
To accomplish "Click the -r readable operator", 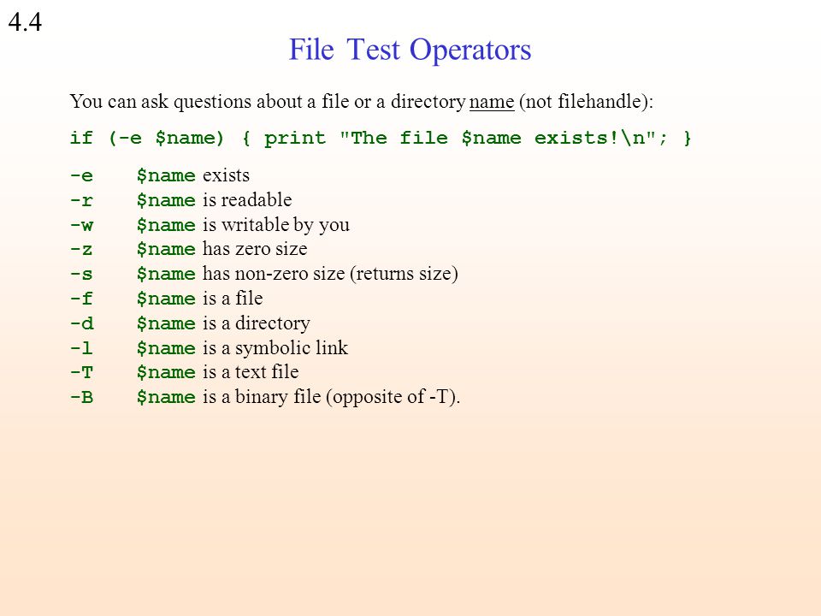I will (82, 200).
